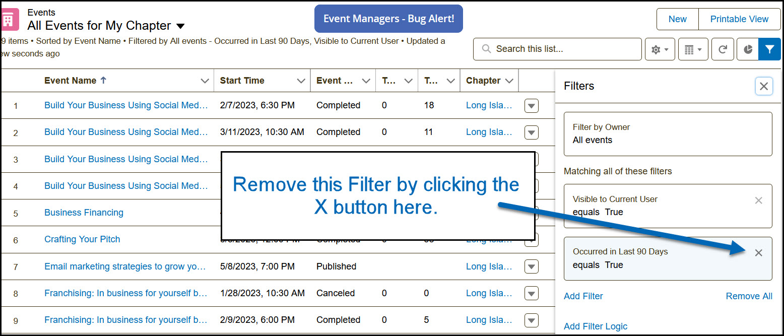This screenshot has height=336, width=784.
Task: Refresh the events list
Action: (723, 49)
